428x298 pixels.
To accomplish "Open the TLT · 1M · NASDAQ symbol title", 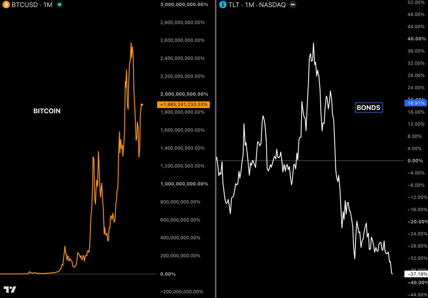I will 257,5.
